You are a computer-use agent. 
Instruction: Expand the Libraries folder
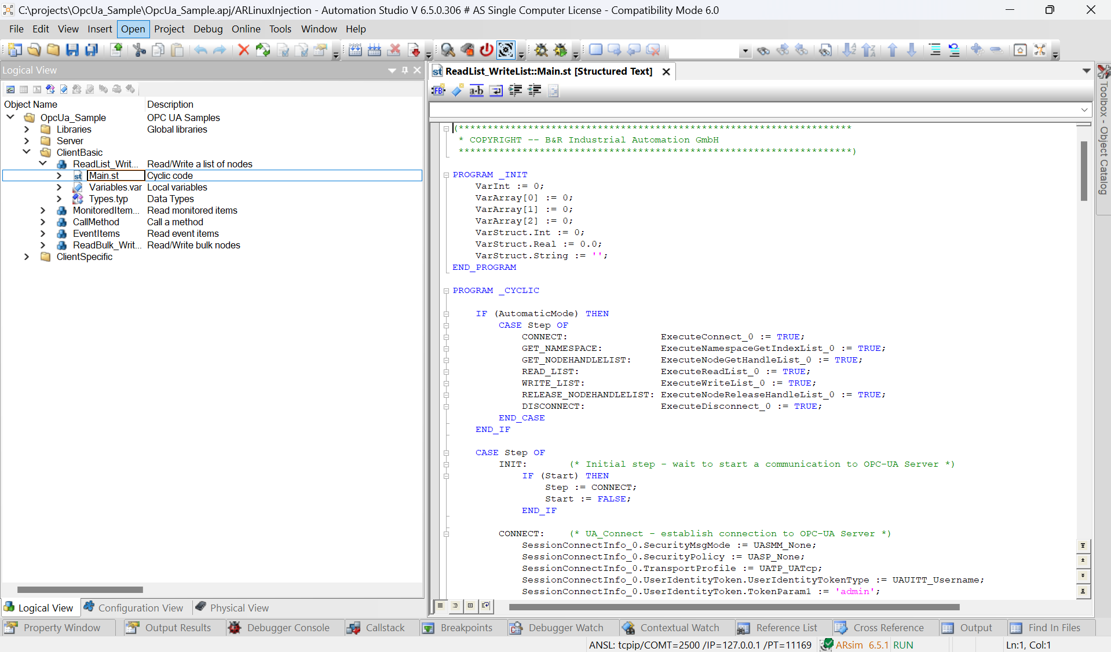[27, 129]
